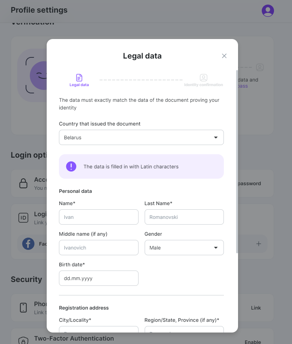Image resolution: width=292 pixels, height=344 pixels.
Task: Click the purple exclamation info icon
Action: (71, 166)
